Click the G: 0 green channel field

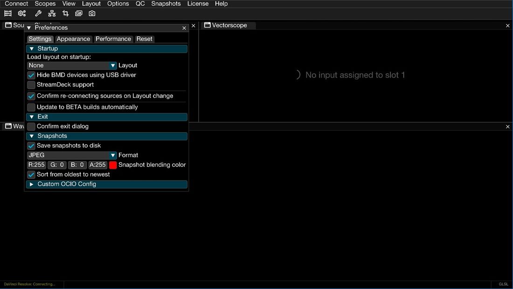(x=57, y=165)
